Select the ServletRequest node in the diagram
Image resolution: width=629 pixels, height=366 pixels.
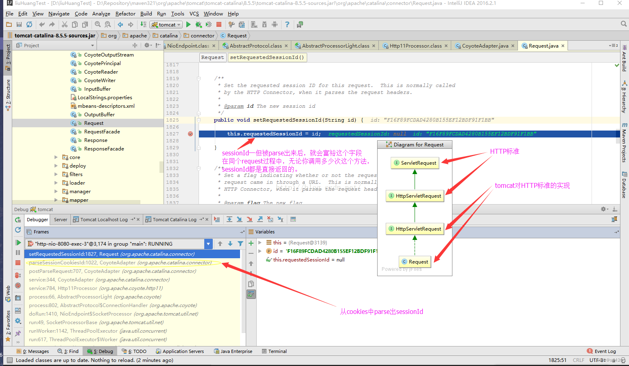pos(415,163)
